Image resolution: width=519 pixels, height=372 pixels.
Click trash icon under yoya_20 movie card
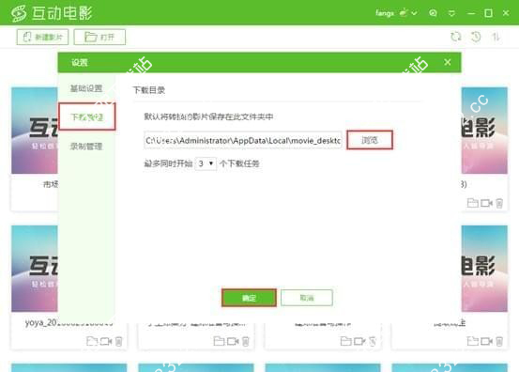pyautogui.click(x=119, y=341)
